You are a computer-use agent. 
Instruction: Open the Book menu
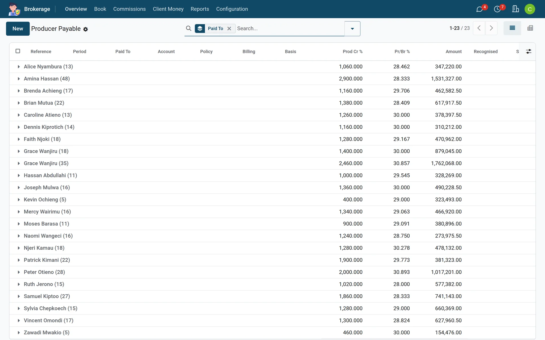pos(100,9)
